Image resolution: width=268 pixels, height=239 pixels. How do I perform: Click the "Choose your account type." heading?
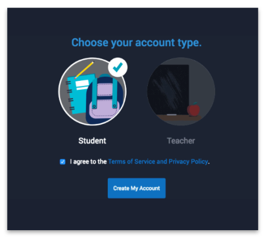[x=137, y=42]
